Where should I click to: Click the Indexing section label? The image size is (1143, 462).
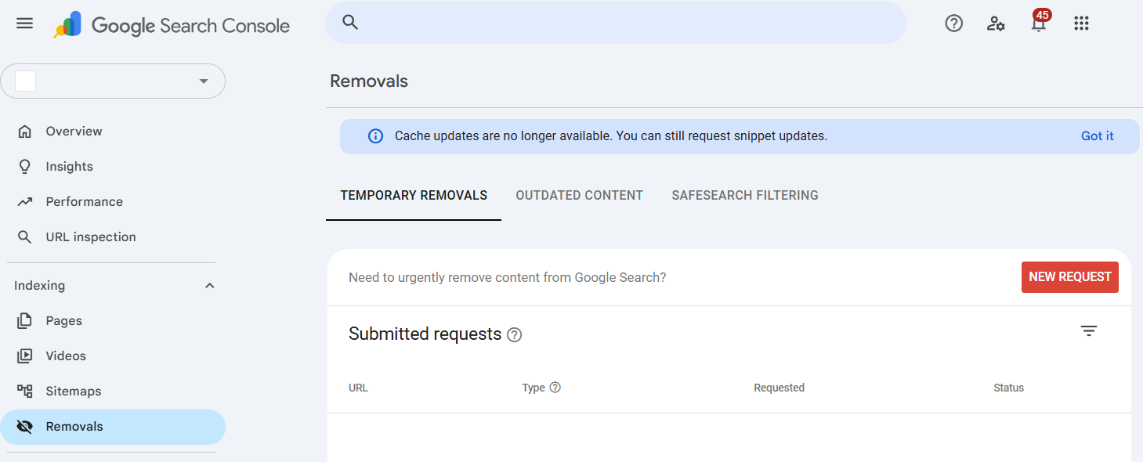tap(39, 286)
